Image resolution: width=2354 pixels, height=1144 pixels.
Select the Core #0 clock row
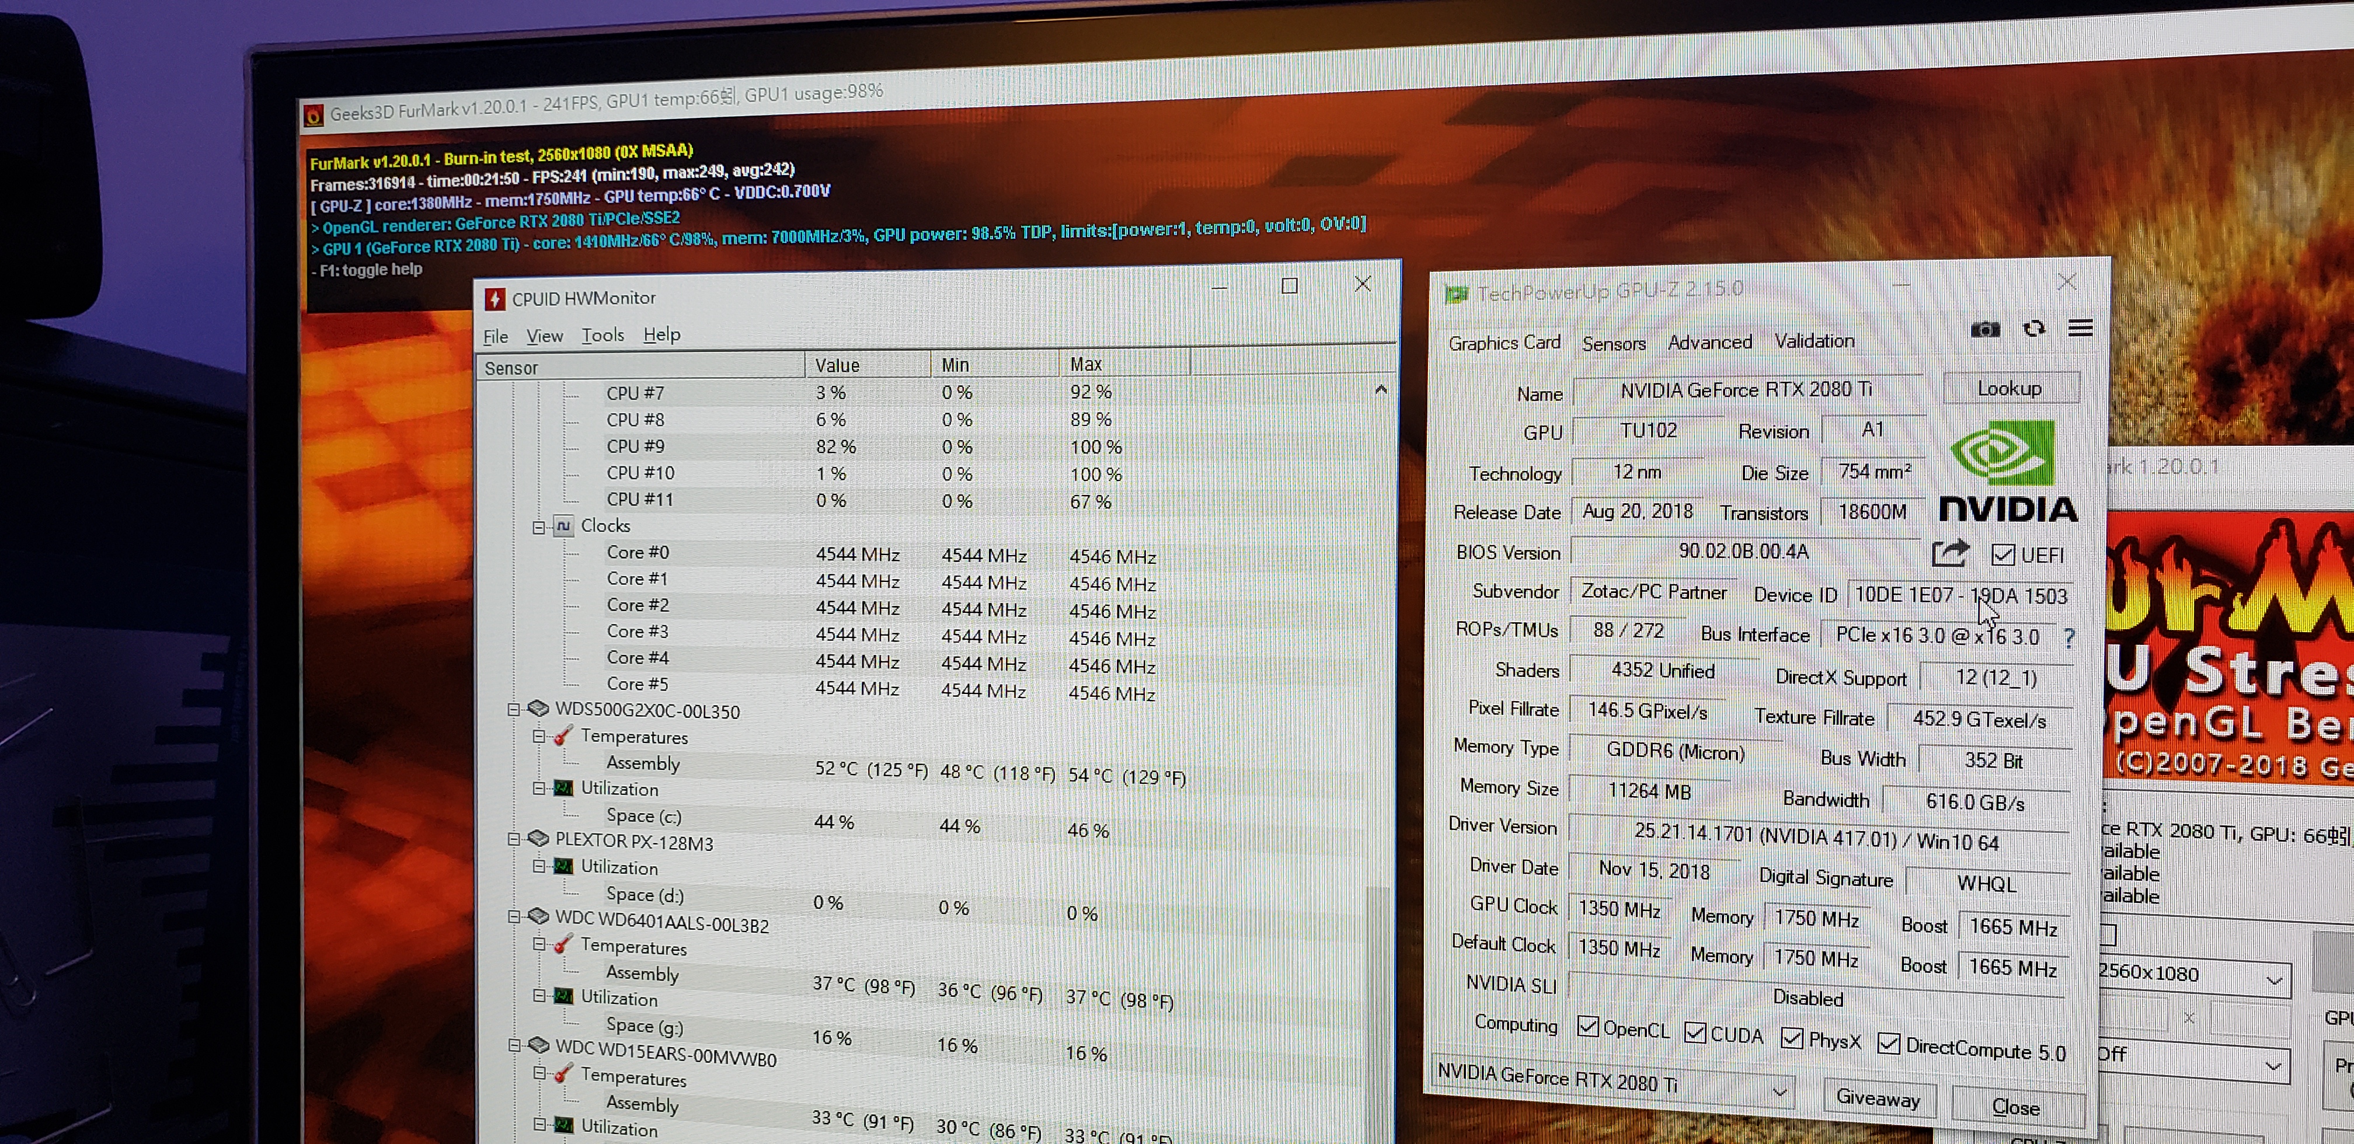923,554
